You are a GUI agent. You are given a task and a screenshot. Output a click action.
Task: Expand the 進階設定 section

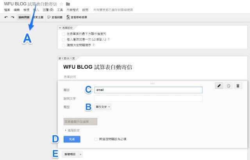(72, 130)
